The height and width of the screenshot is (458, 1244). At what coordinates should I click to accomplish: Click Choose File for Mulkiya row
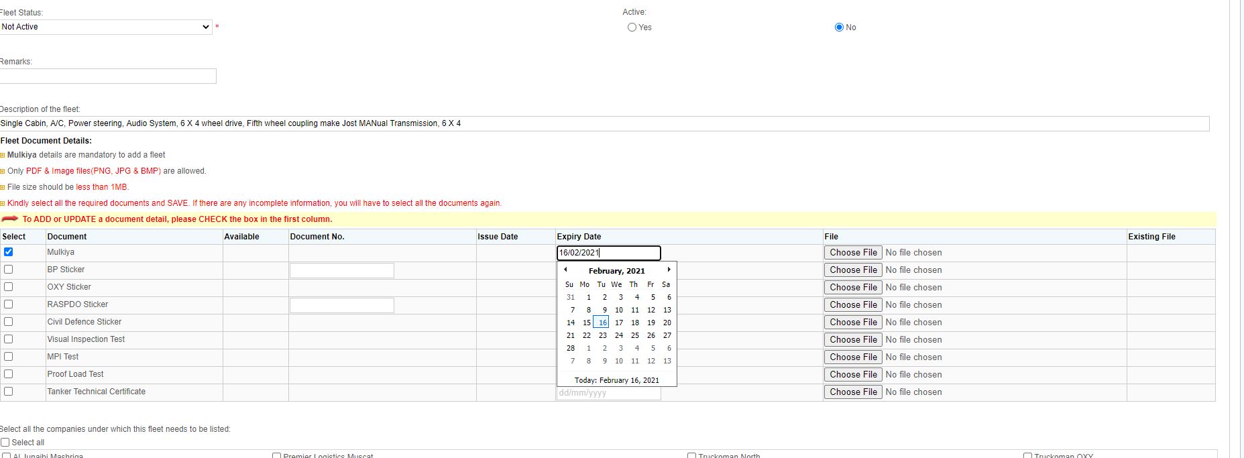click(x=853, y=253)
